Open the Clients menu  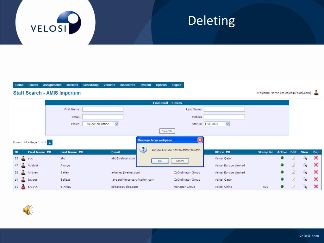[x=33, y=85]
